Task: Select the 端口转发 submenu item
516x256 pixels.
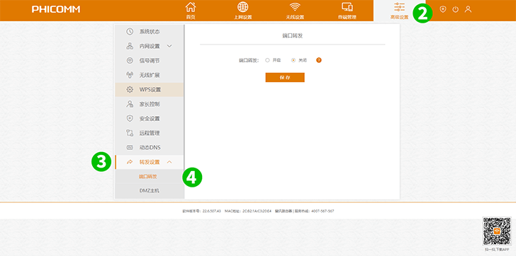Action: pyautogui.click(x=147, y=177)
